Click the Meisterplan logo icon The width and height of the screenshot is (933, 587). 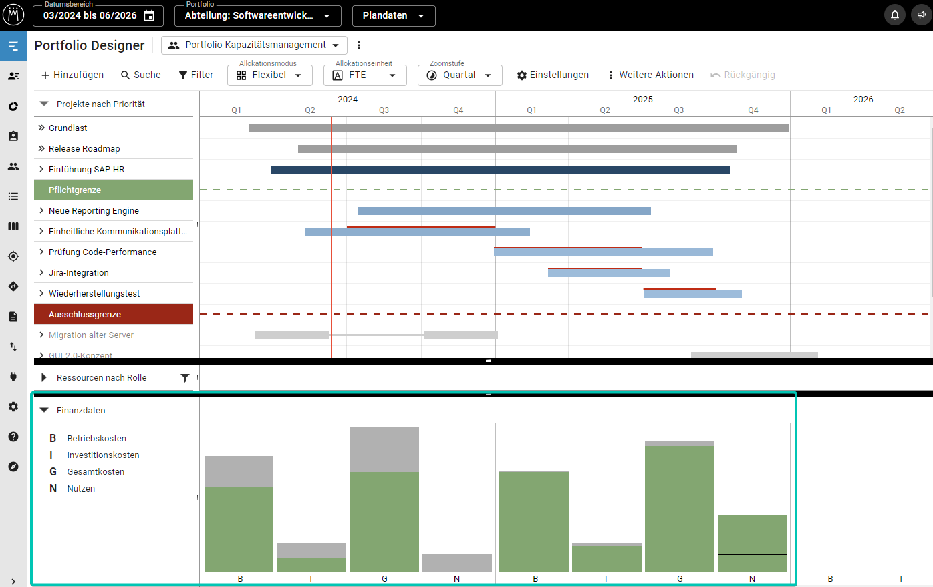tap(13, 15)
